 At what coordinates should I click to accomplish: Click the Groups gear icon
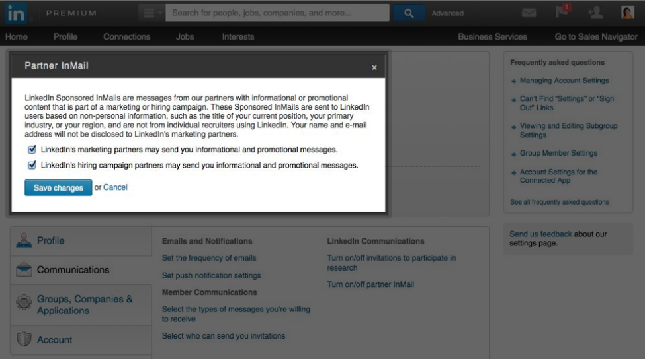tap(24, 302)
